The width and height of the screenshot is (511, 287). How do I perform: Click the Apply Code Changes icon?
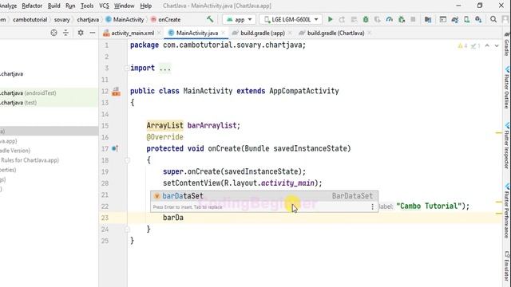(354, 19)
